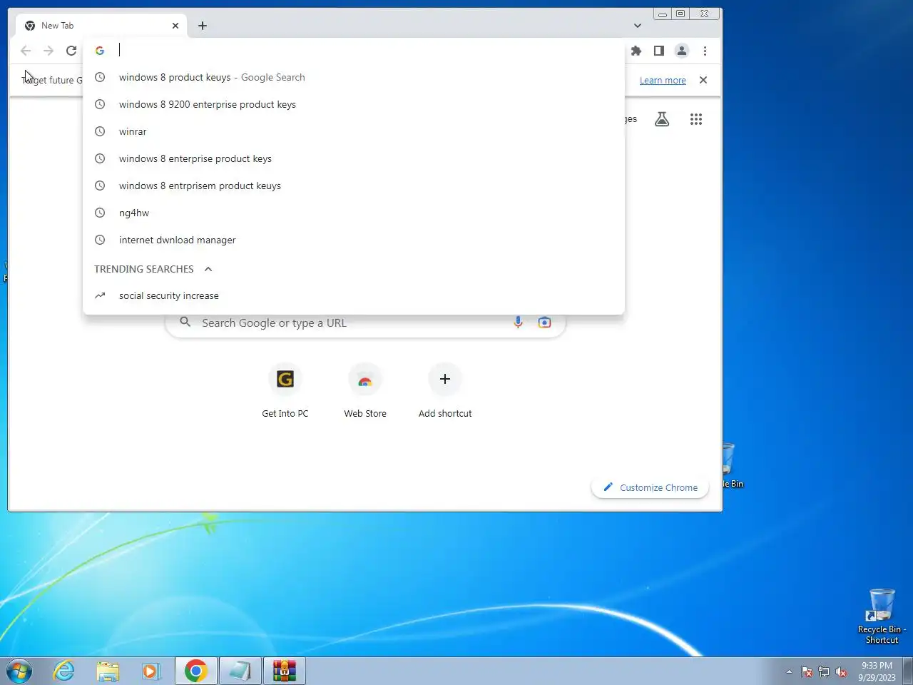The height and width of the screenshot is (685, 913).
Task: Open the Windows Start menu
Action: tap(19, 671)
